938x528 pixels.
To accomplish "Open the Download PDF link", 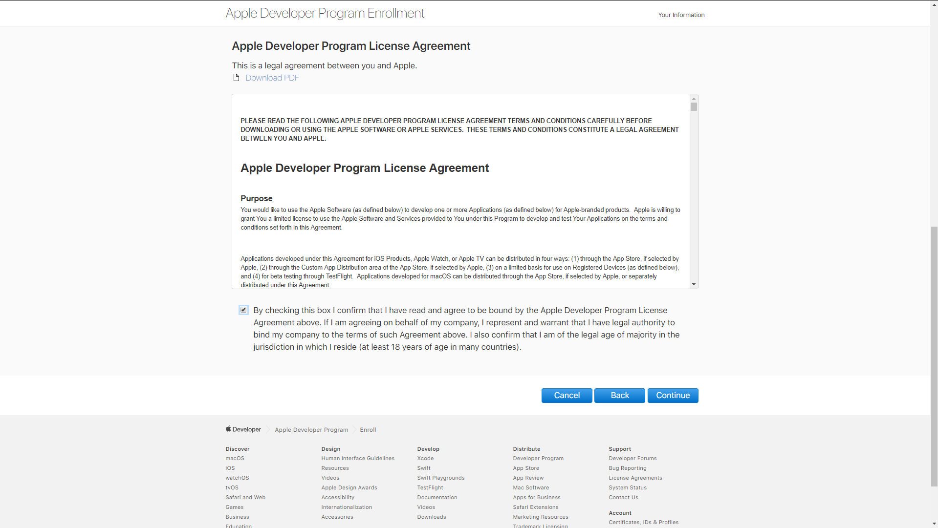I will coord(272,78).
